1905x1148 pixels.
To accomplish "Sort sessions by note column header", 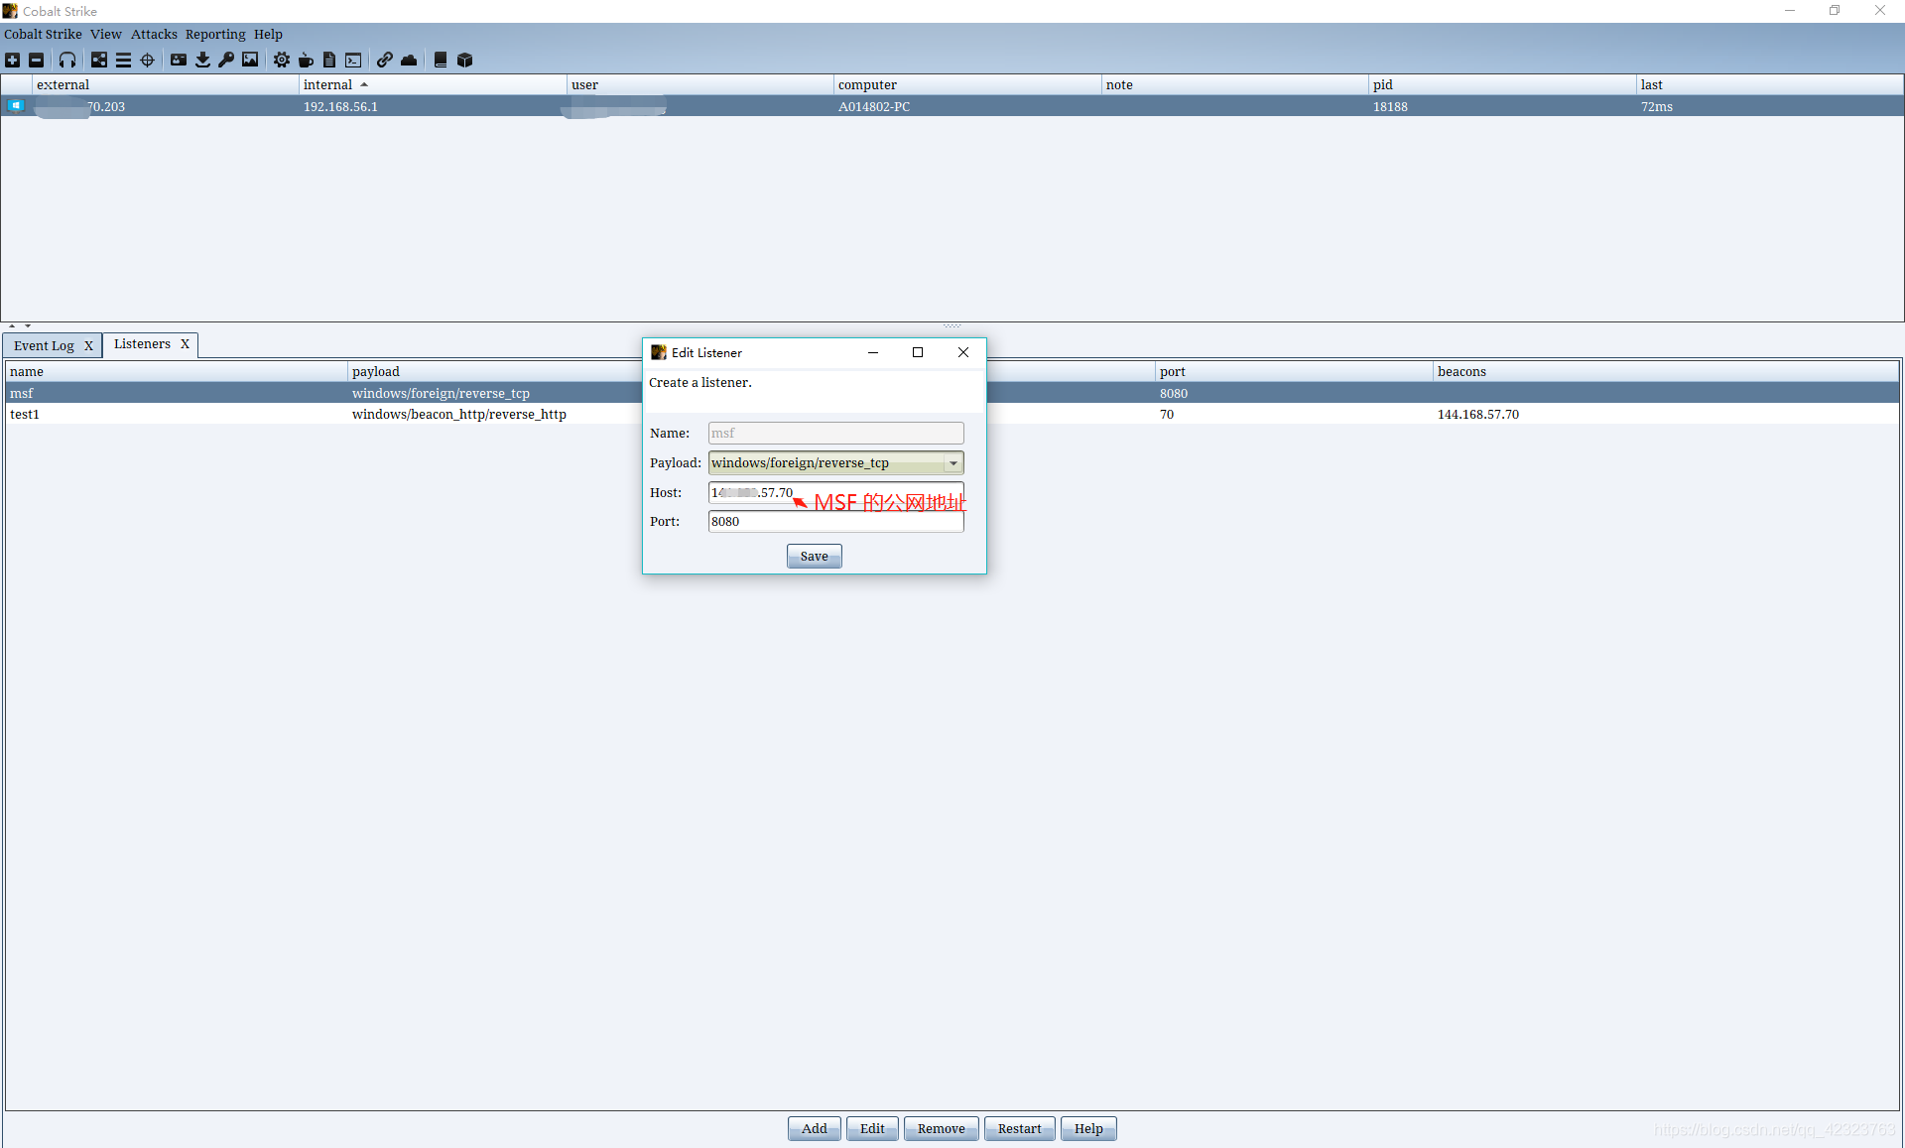I will 1234,85.
